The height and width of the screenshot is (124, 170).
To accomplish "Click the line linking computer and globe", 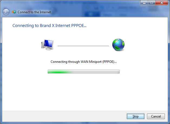I will tap(83, 46).
